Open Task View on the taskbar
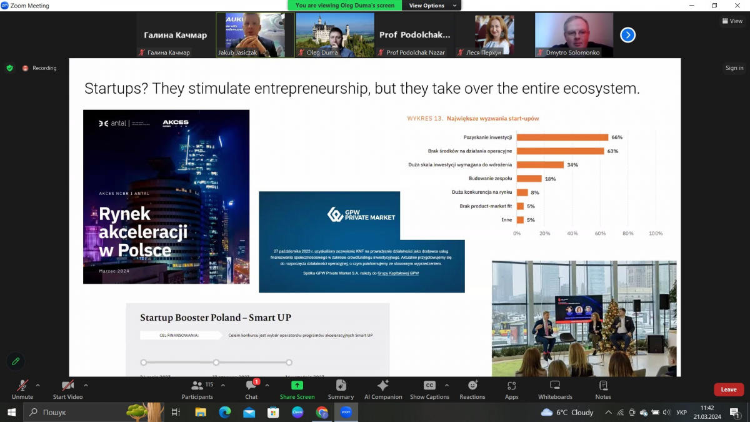Screen dimensions: 750x422 click(x=176, y=412)
